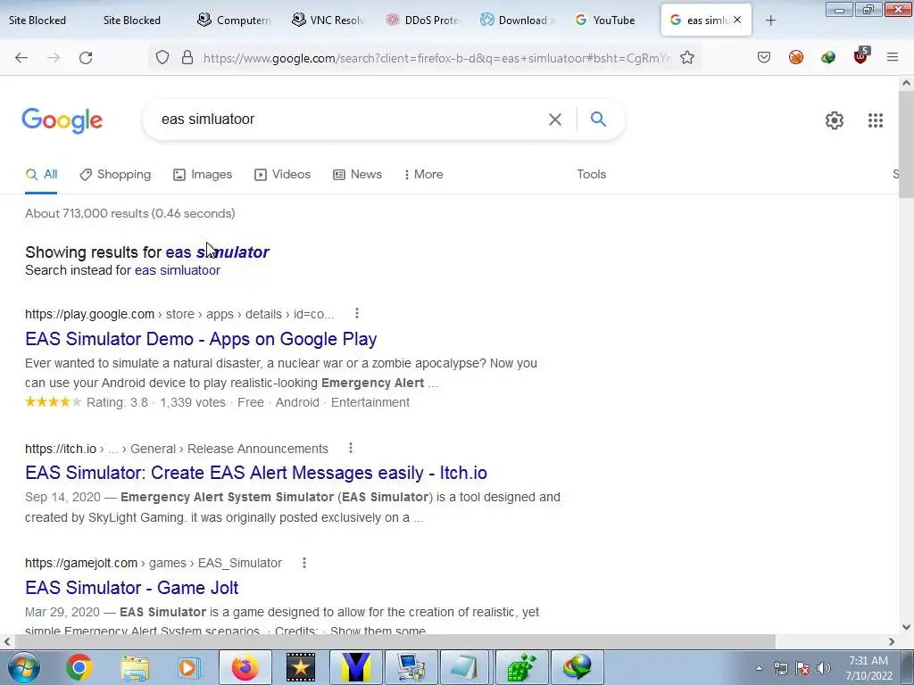Open options for the Google Play result

357,313
